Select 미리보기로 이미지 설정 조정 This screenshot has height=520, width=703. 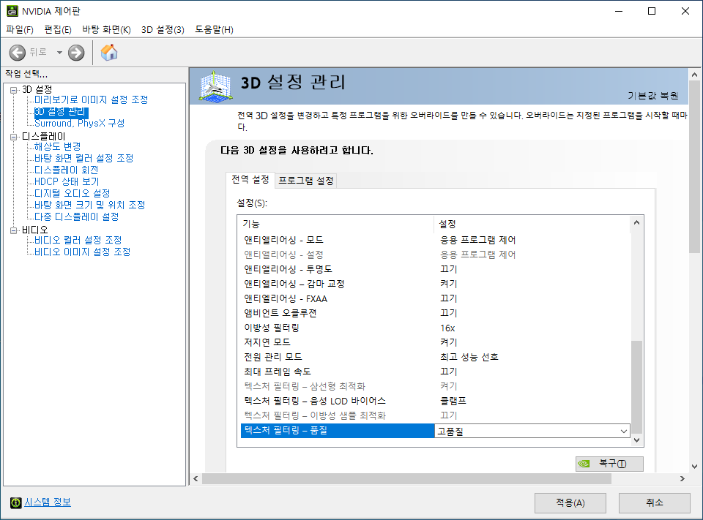pos(91,99)
